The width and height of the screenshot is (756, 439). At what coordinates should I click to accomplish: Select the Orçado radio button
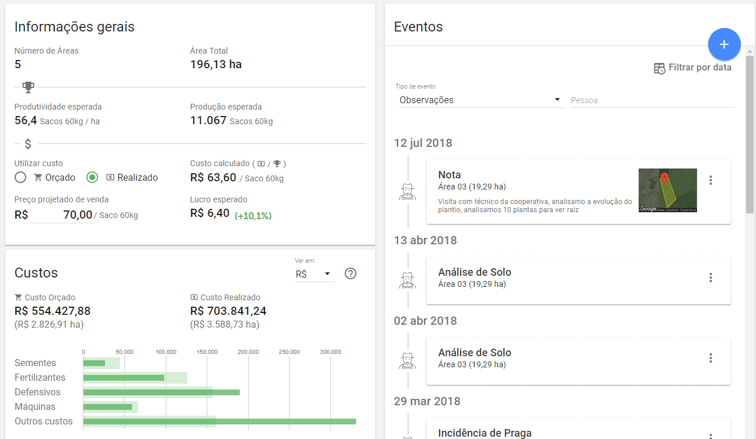[x=20, y=177]
